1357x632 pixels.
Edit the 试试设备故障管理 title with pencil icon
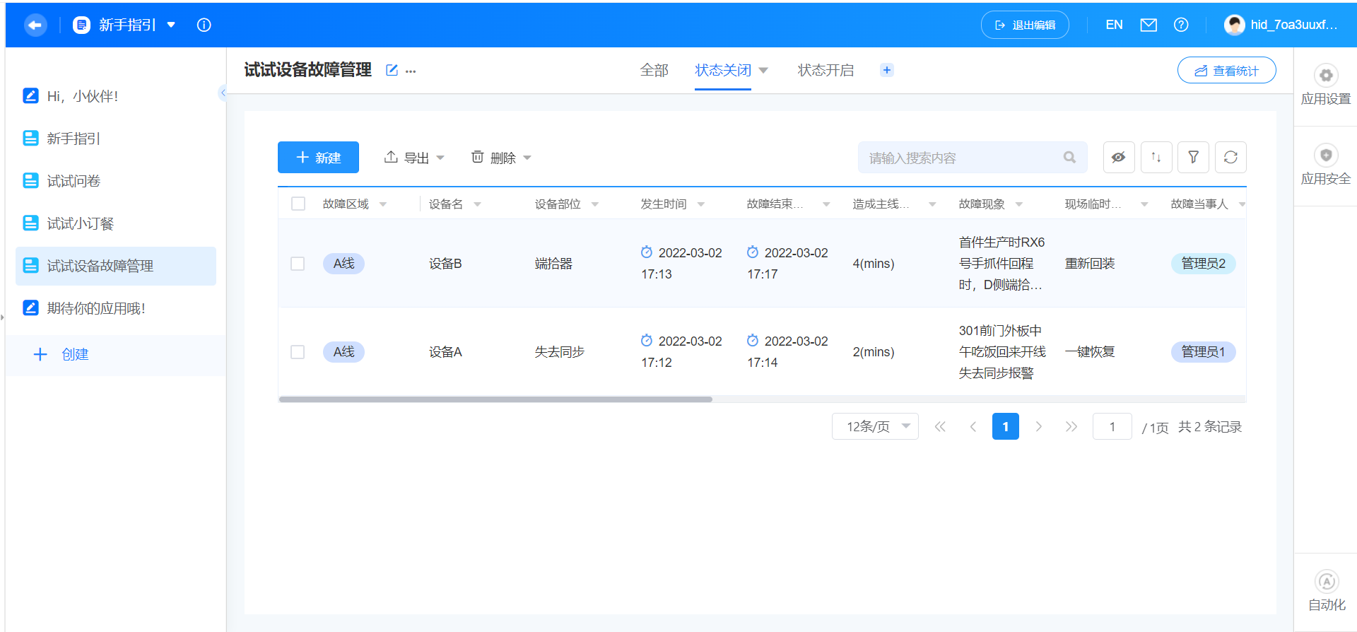click(392, 70)
